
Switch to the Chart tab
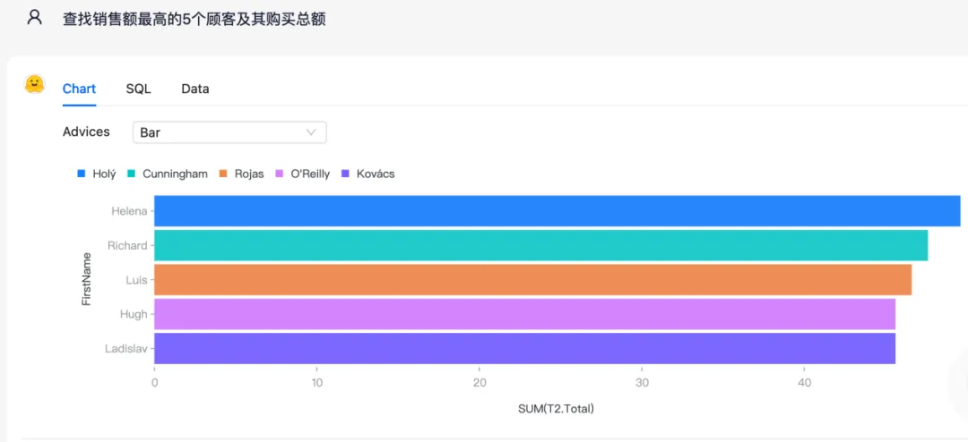pyautogui.click(x=79, y=89)
